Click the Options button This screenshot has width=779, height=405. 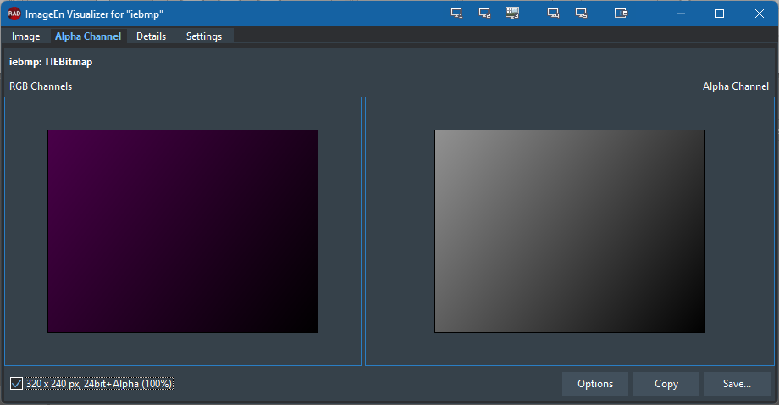pos(595,384)
